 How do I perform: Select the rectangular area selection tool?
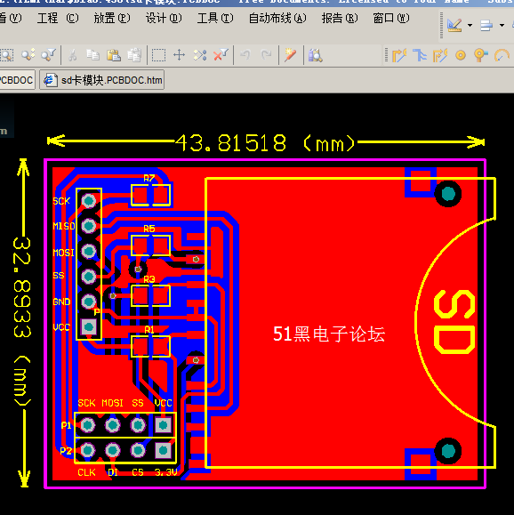coord(158,55)
